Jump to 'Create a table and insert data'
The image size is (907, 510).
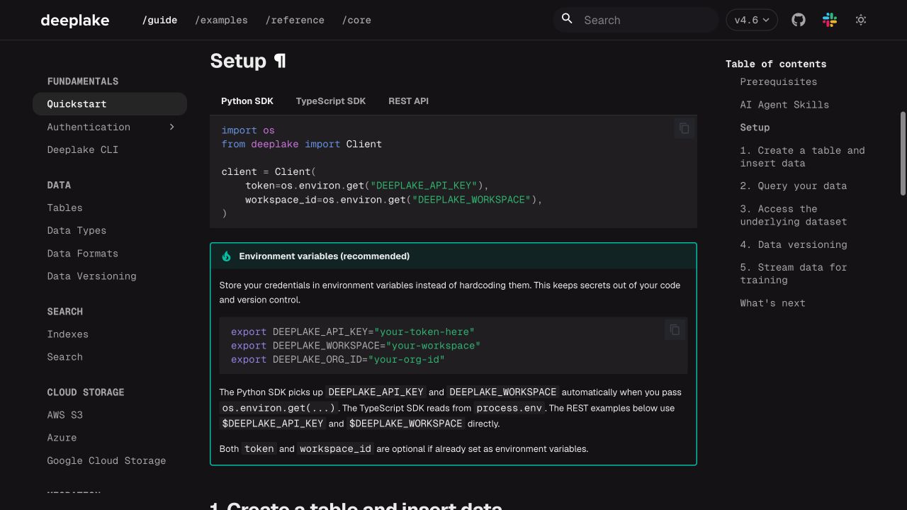pyautogui.click(x=802, y=157)
